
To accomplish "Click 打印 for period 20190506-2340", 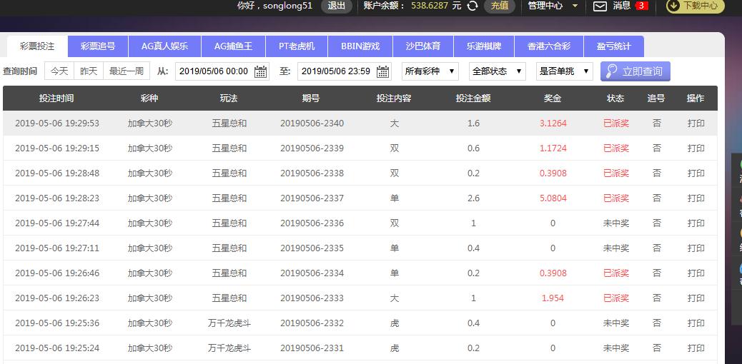I will [696, 123].
